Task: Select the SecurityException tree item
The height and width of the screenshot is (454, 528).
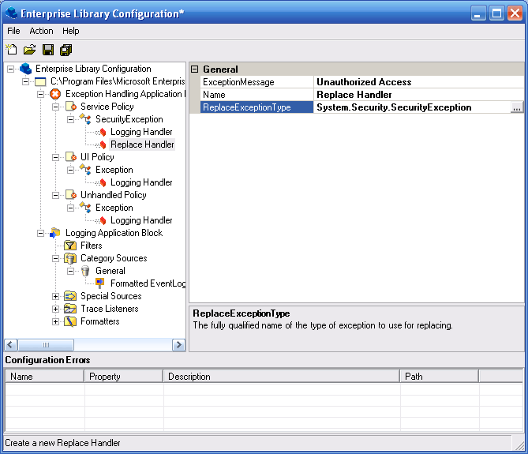Action: (x=129, y=119)
